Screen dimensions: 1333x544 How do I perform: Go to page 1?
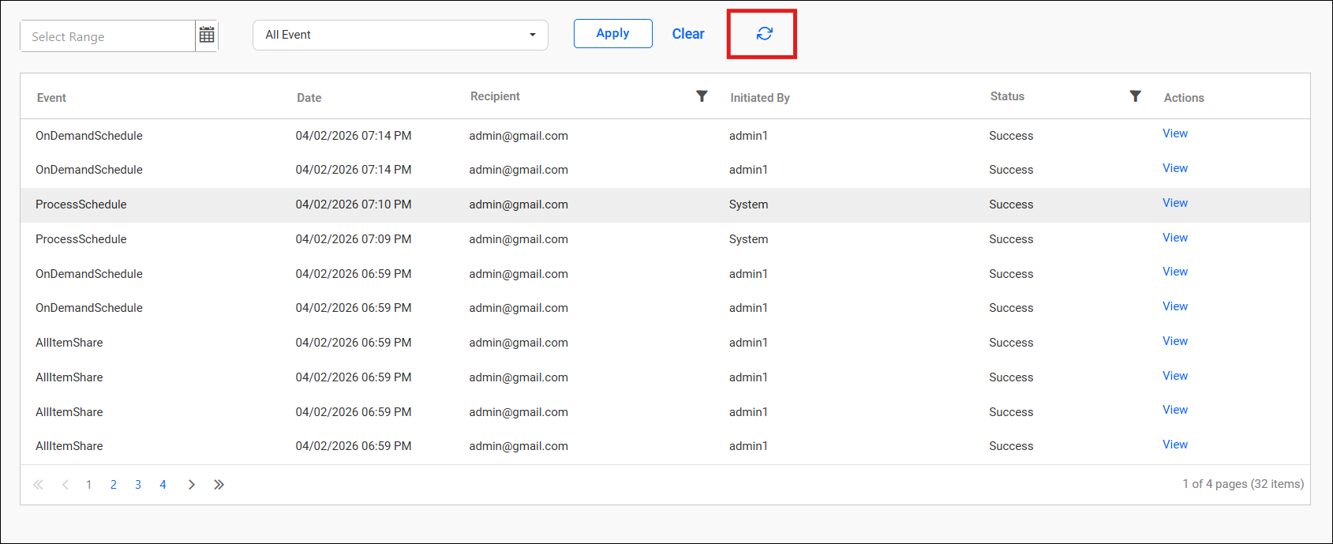click(x=89, y=485)
